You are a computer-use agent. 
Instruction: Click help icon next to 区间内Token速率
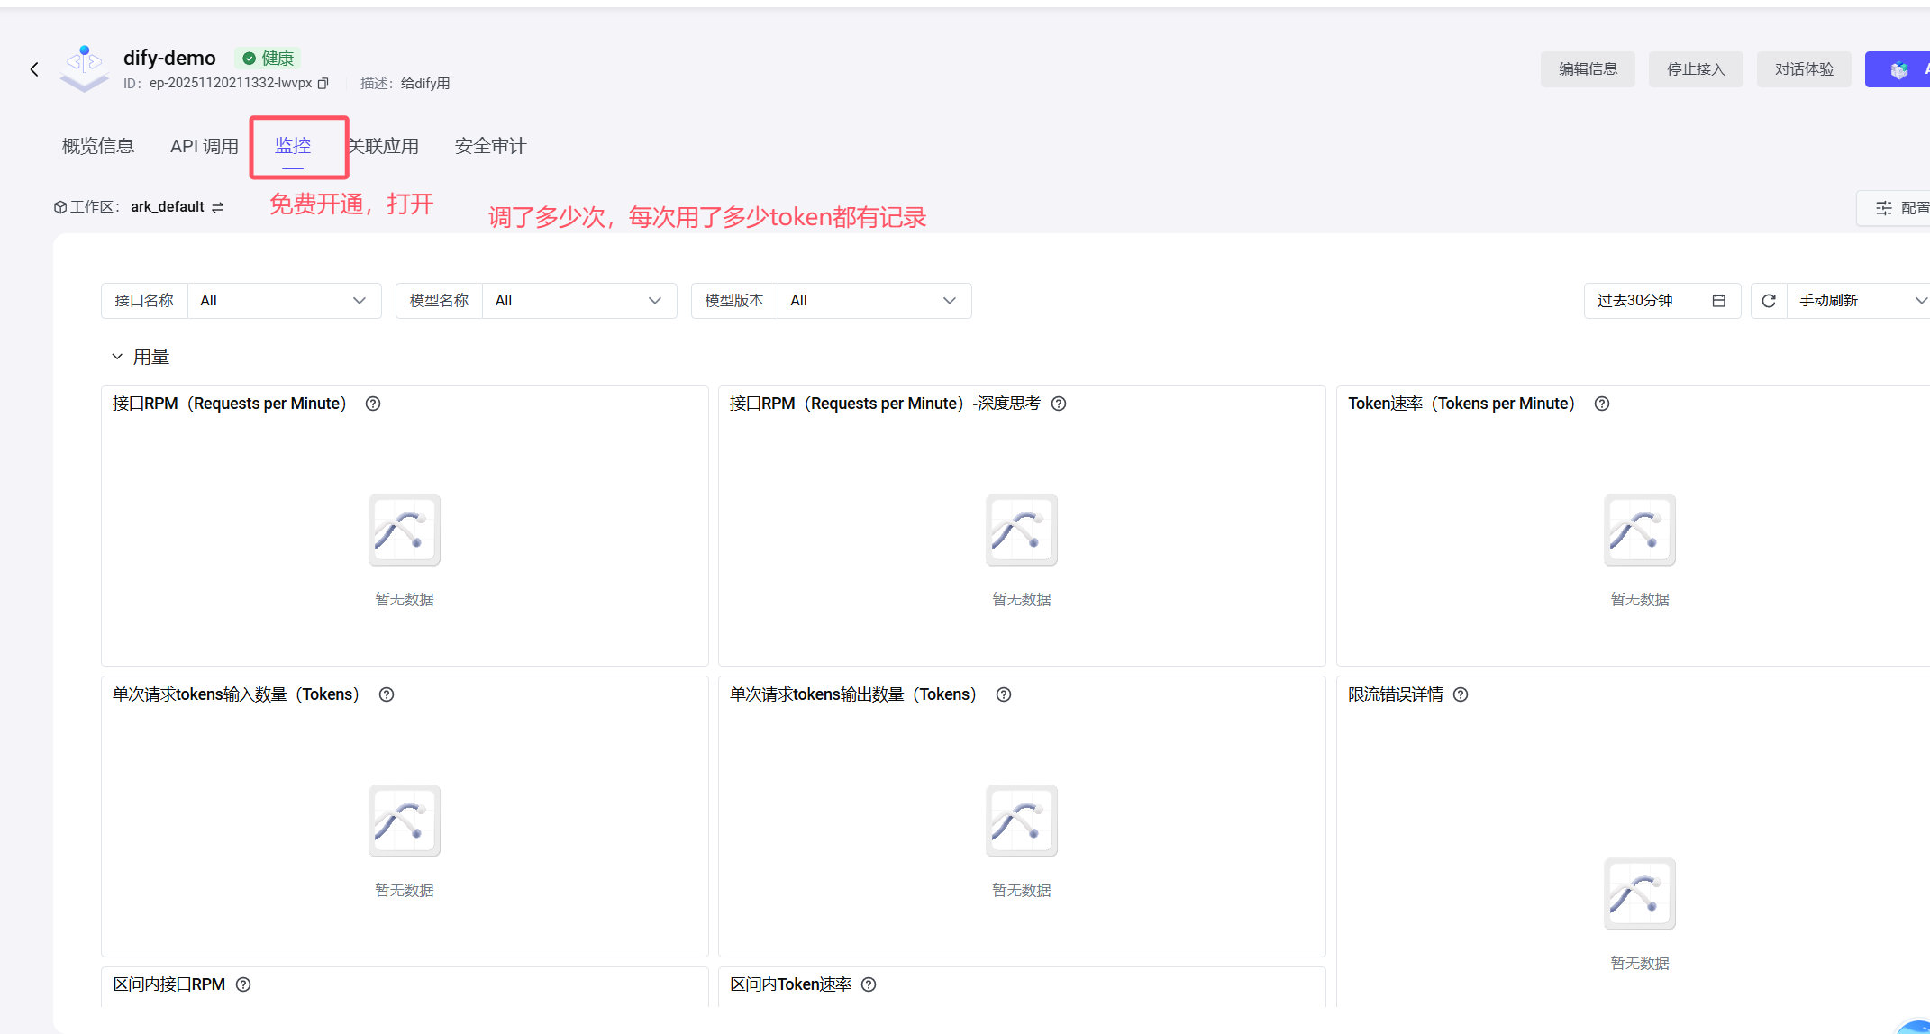click(869, 984)
